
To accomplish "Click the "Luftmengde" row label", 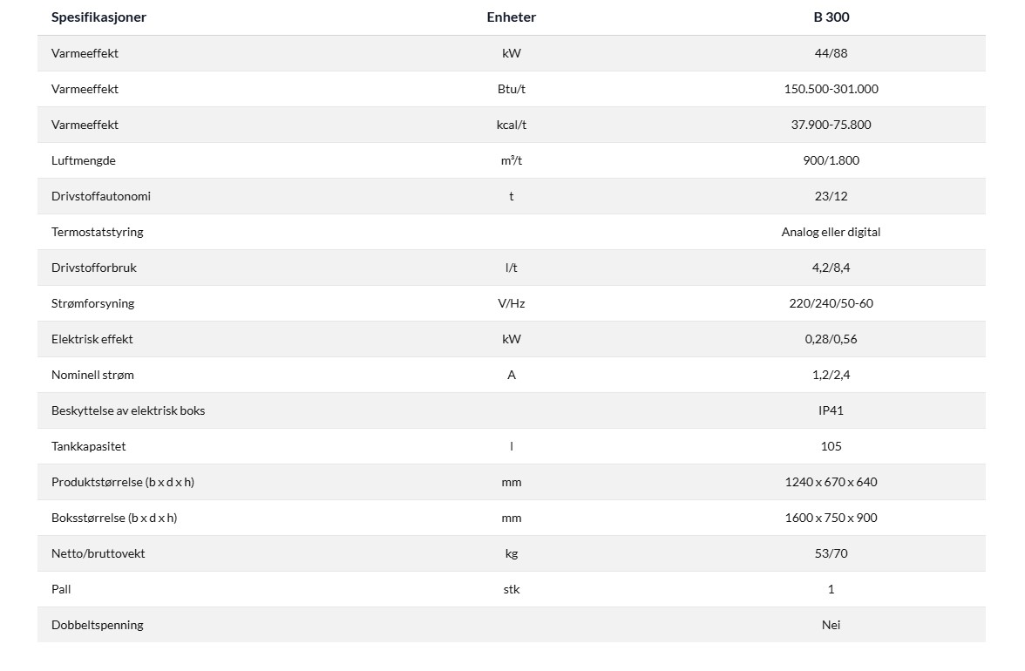I will pyautogui.click(x=84, y=160).
